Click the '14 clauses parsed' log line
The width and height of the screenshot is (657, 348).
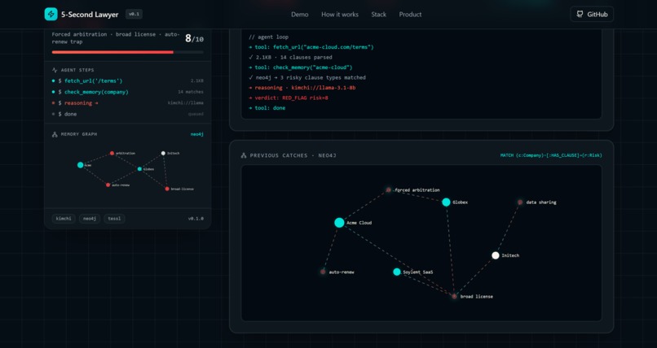pyautogui.click(x=290, y=57)
